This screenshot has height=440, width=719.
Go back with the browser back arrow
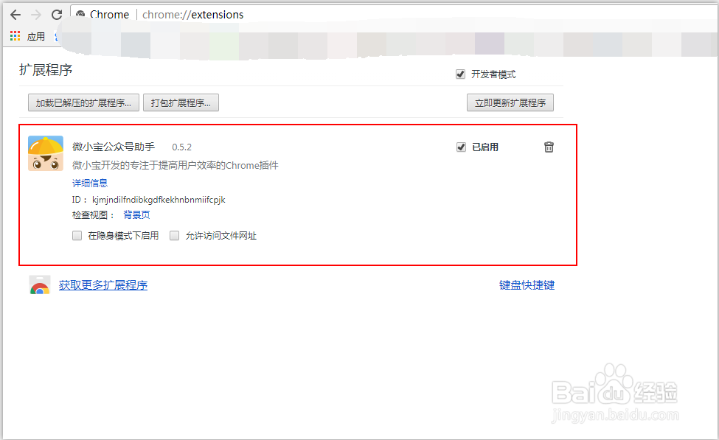coord(15,15)
